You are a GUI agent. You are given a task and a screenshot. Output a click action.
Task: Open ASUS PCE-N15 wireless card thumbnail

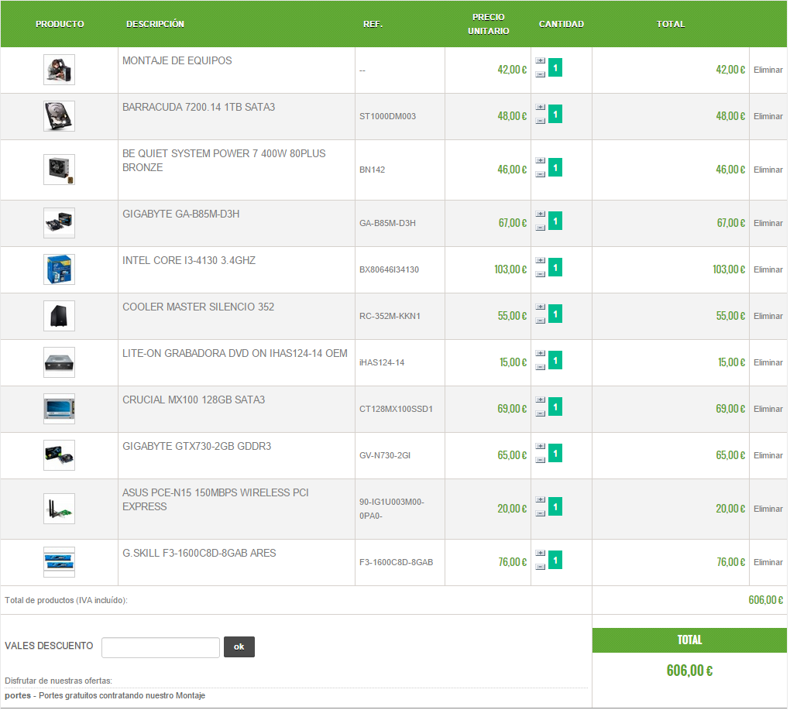tap(59, 509)
